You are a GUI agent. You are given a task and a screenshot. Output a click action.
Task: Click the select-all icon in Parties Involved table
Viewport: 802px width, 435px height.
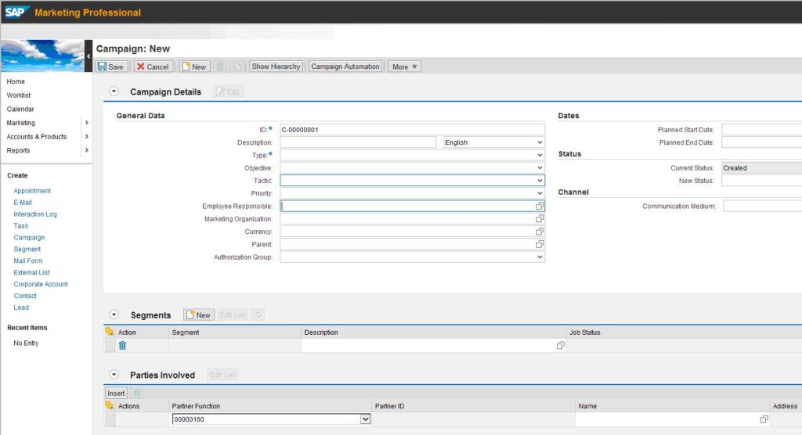pos(110,405)
